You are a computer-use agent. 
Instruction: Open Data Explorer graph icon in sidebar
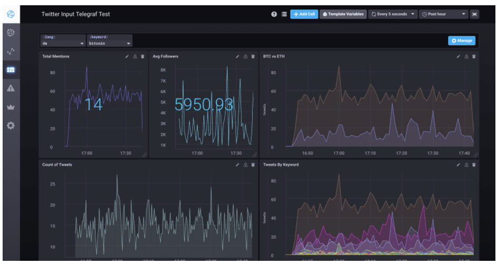click(x=11, y=51)
